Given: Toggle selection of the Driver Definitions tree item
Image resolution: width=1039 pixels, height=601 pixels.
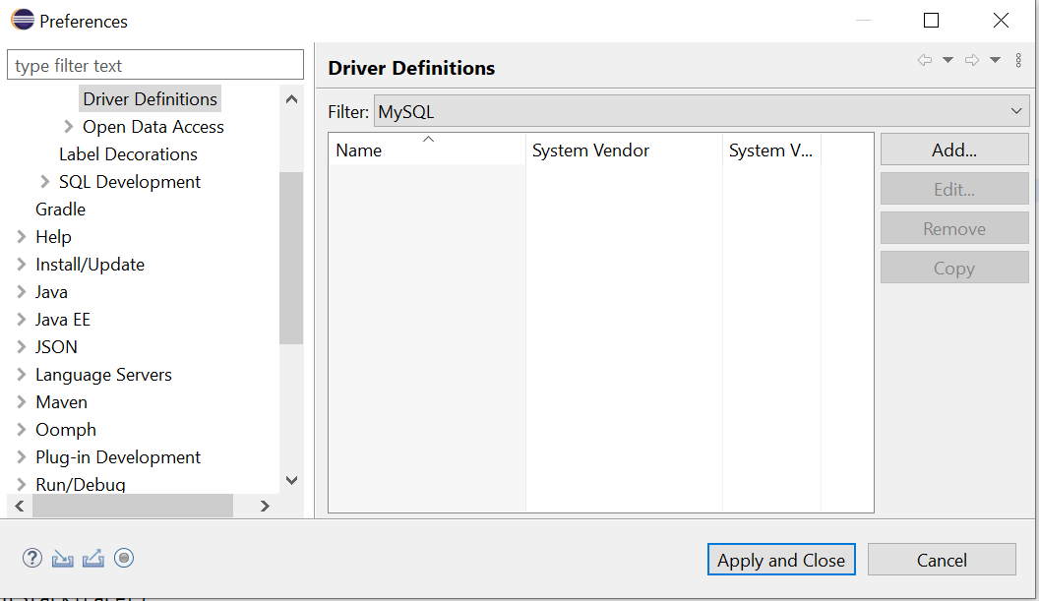Looking at the screenshot, I should click(150, 98).
